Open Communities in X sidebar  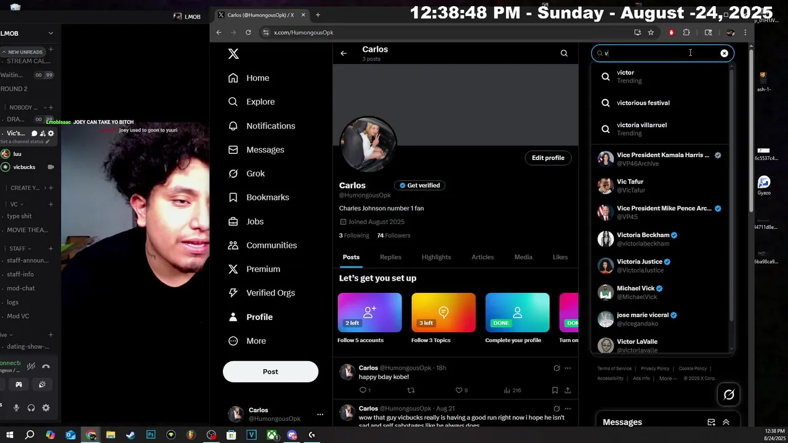262,245
